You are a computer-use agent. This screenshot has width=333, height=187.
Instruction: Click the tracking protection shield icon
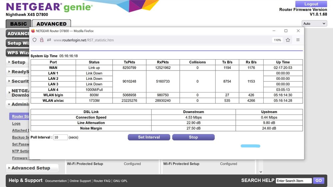point(34,40)
